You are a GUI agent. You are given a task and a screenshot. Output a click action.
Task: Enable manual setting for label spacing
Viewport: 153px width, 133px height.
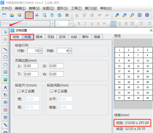51,91
